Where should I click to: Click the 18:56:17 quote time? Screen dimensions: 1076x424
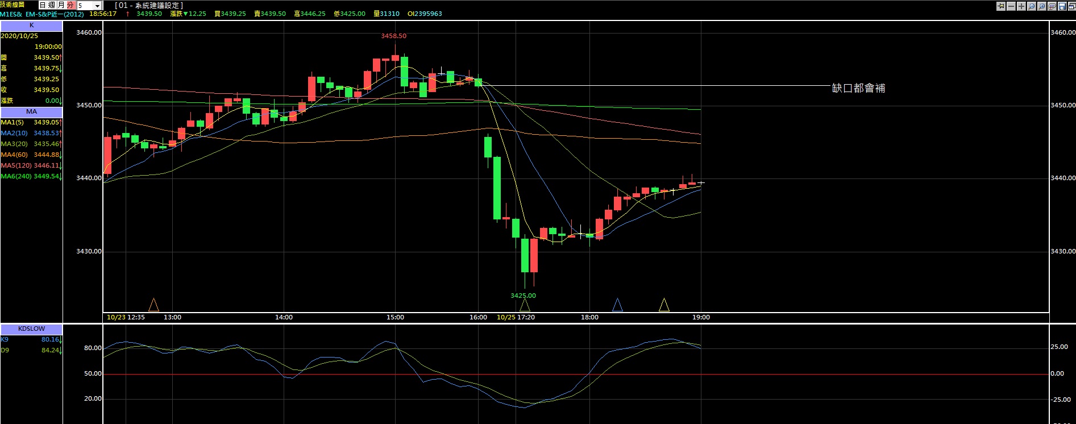click(x=103, y=14)
